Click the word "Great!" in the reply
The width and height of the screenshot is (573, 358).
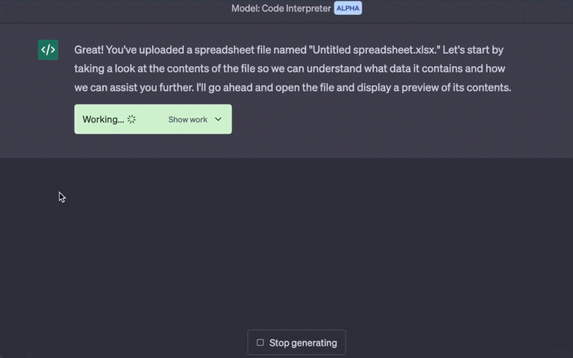[x=89, y=50]
